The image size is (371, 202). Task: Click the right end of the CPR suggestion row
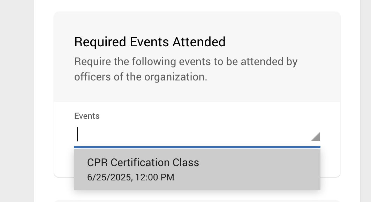pos(308,169)
